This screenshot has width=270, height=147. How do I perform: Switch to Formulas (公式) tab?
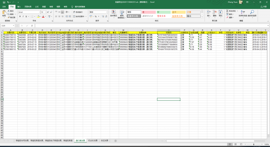point(37,7)
